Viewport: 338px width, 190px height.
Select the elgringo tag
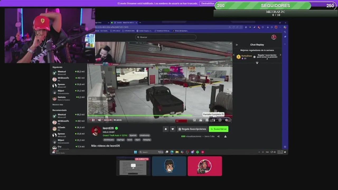pyautogui.click(x=121, y=140)
